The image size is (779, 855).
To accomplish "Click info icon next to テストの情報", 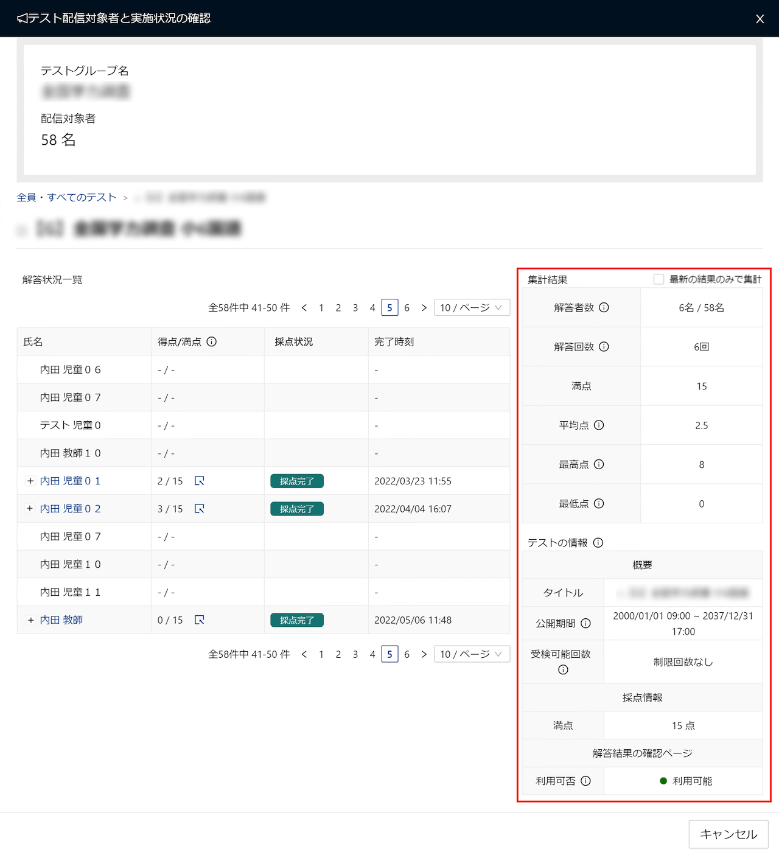I will (x=598, y=543).
